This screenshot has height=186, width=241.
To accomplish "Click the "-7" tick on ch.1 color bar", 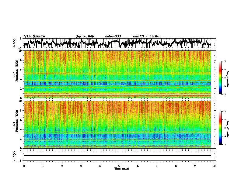I will tap(225, 94).
